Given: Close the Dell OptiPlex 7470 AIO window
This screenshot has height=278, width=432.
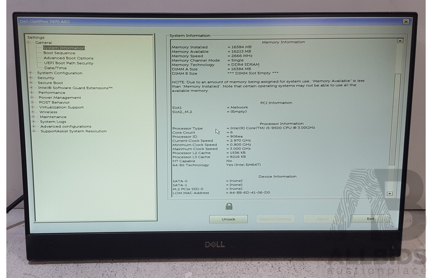Looking at the screenshot, I should [405, 21].
